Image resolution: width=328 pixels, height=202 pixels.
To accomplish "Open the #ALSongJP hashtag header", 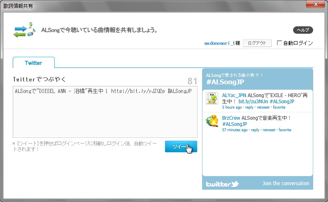I will click(225, 82).
